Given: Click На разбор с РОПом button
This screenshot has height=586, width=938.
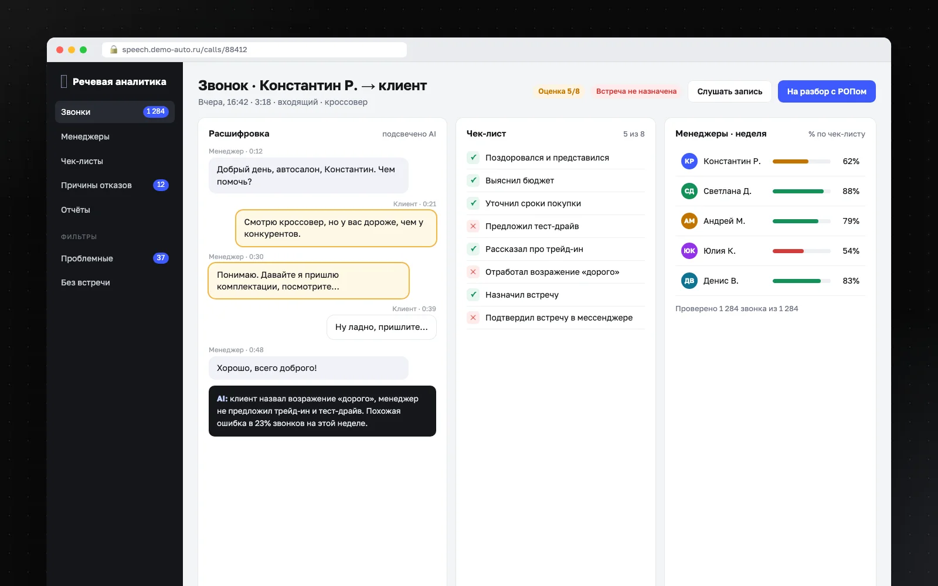Looking at the screenshot, I should [827, 91].
